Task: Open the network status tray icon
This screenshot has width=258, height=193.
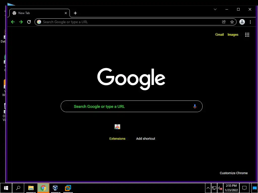Action: pyautogui.click(x=214, y=188)
